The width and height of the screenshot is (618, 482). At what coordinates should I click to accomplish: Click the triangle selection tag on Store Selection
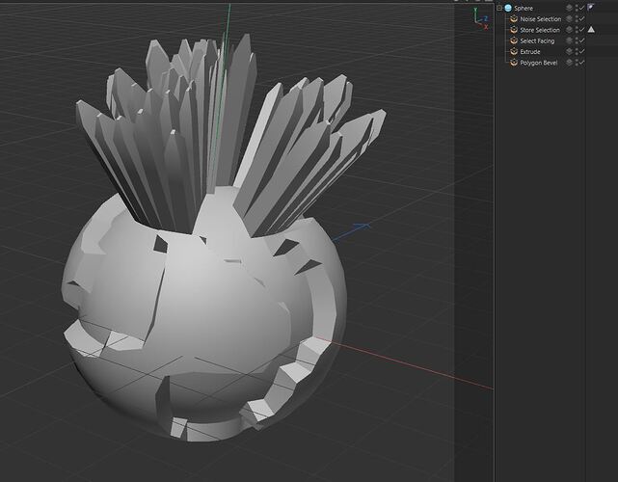point(591,30)
